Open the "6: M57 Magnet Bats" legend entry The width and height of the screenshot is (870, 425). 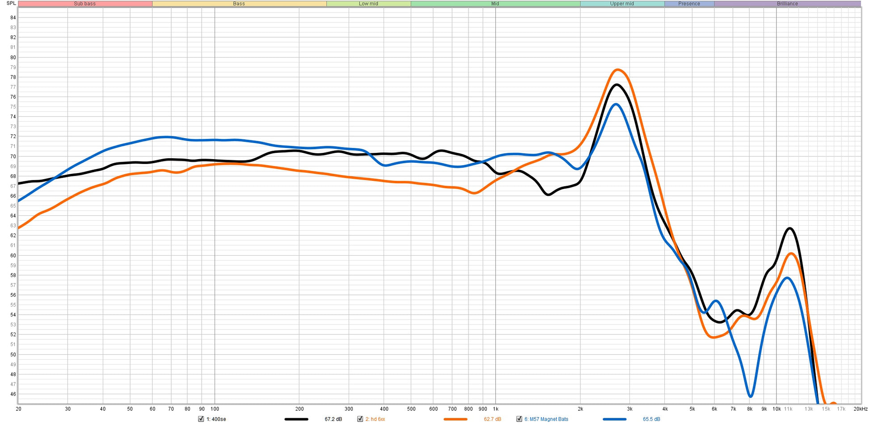(x=546, y=419)
